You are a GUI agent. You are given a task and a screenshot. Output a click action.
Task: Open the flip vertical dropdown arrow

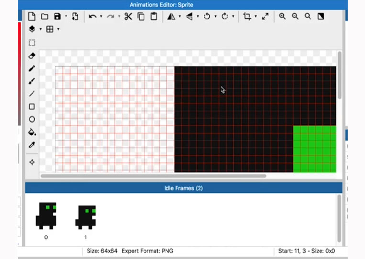198,17
